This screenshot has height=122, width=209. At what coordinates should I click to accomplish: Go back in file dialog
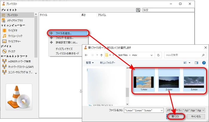tap(86, 55)
